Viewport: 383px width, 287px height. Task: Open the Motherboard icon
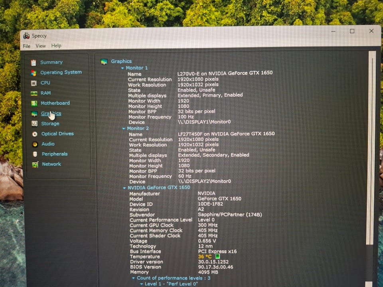34,104
